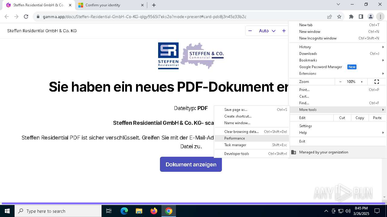Viewport: 387px width, 217px height.
Task: Click the fullscreen icon in Zoom row
Action: (377, 82)
